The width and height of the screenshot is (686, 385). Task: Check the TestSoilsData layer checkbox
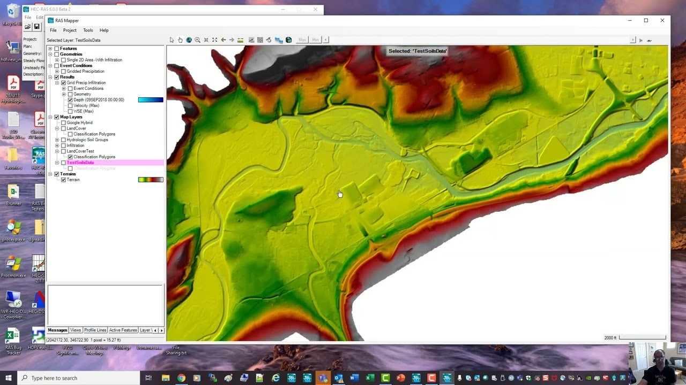coord(63,163)
